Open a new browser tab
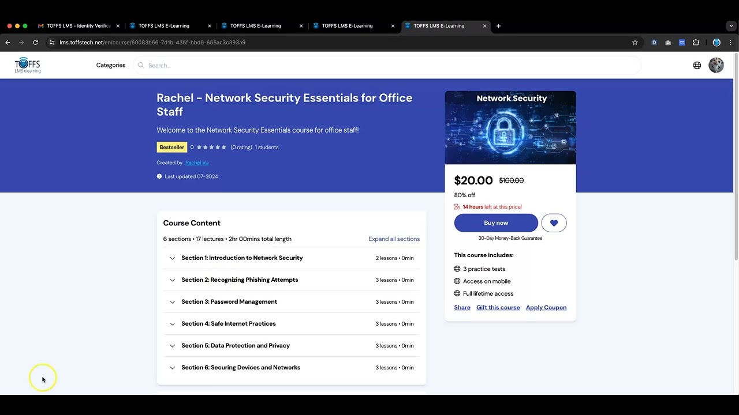Image resolution: width=739 pixels, height=415 pixels. [498, 26]
